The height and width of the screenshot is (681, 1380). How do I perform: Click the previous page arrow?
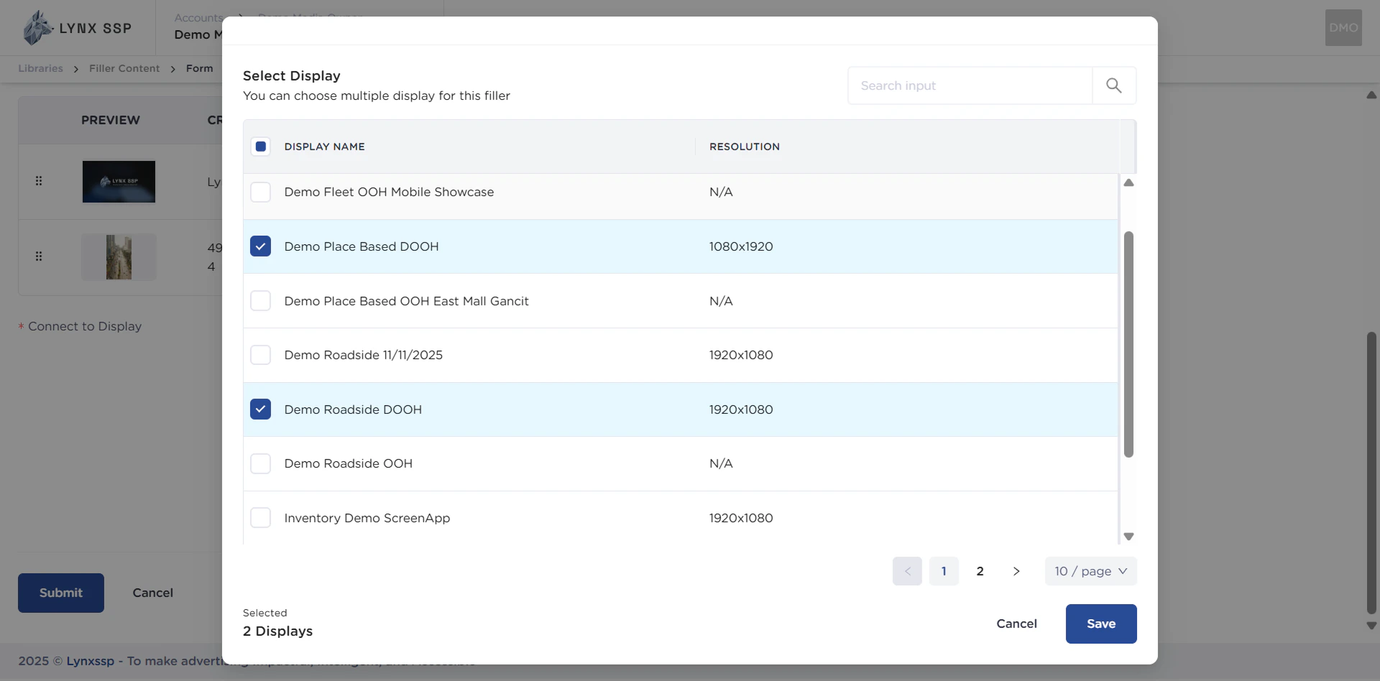907,571
